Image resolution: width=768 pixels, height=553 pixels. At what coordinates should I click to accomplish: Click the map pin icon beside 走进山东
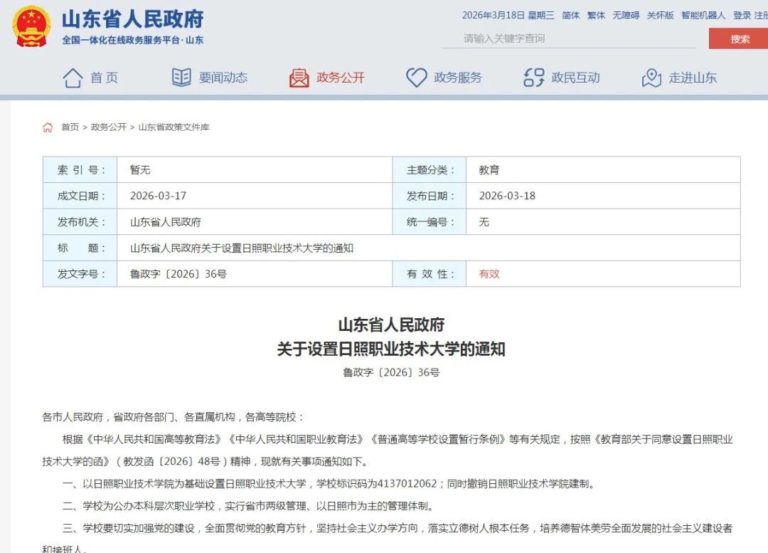[651, 78]
